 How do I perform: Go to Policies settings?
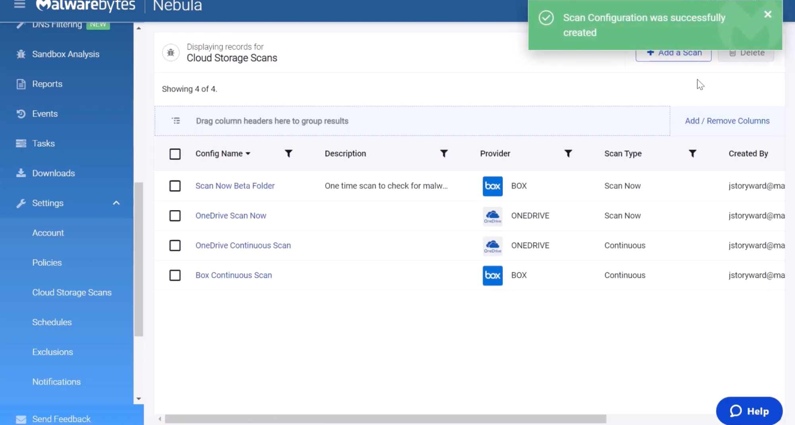pos(47,263)
